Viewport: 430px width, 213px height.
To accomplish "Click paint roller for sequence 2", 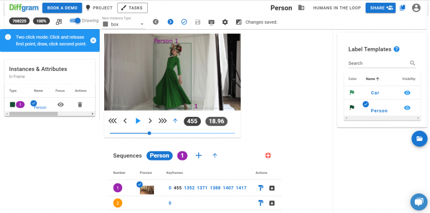I will pyautogui.click(x=260, y=203).
